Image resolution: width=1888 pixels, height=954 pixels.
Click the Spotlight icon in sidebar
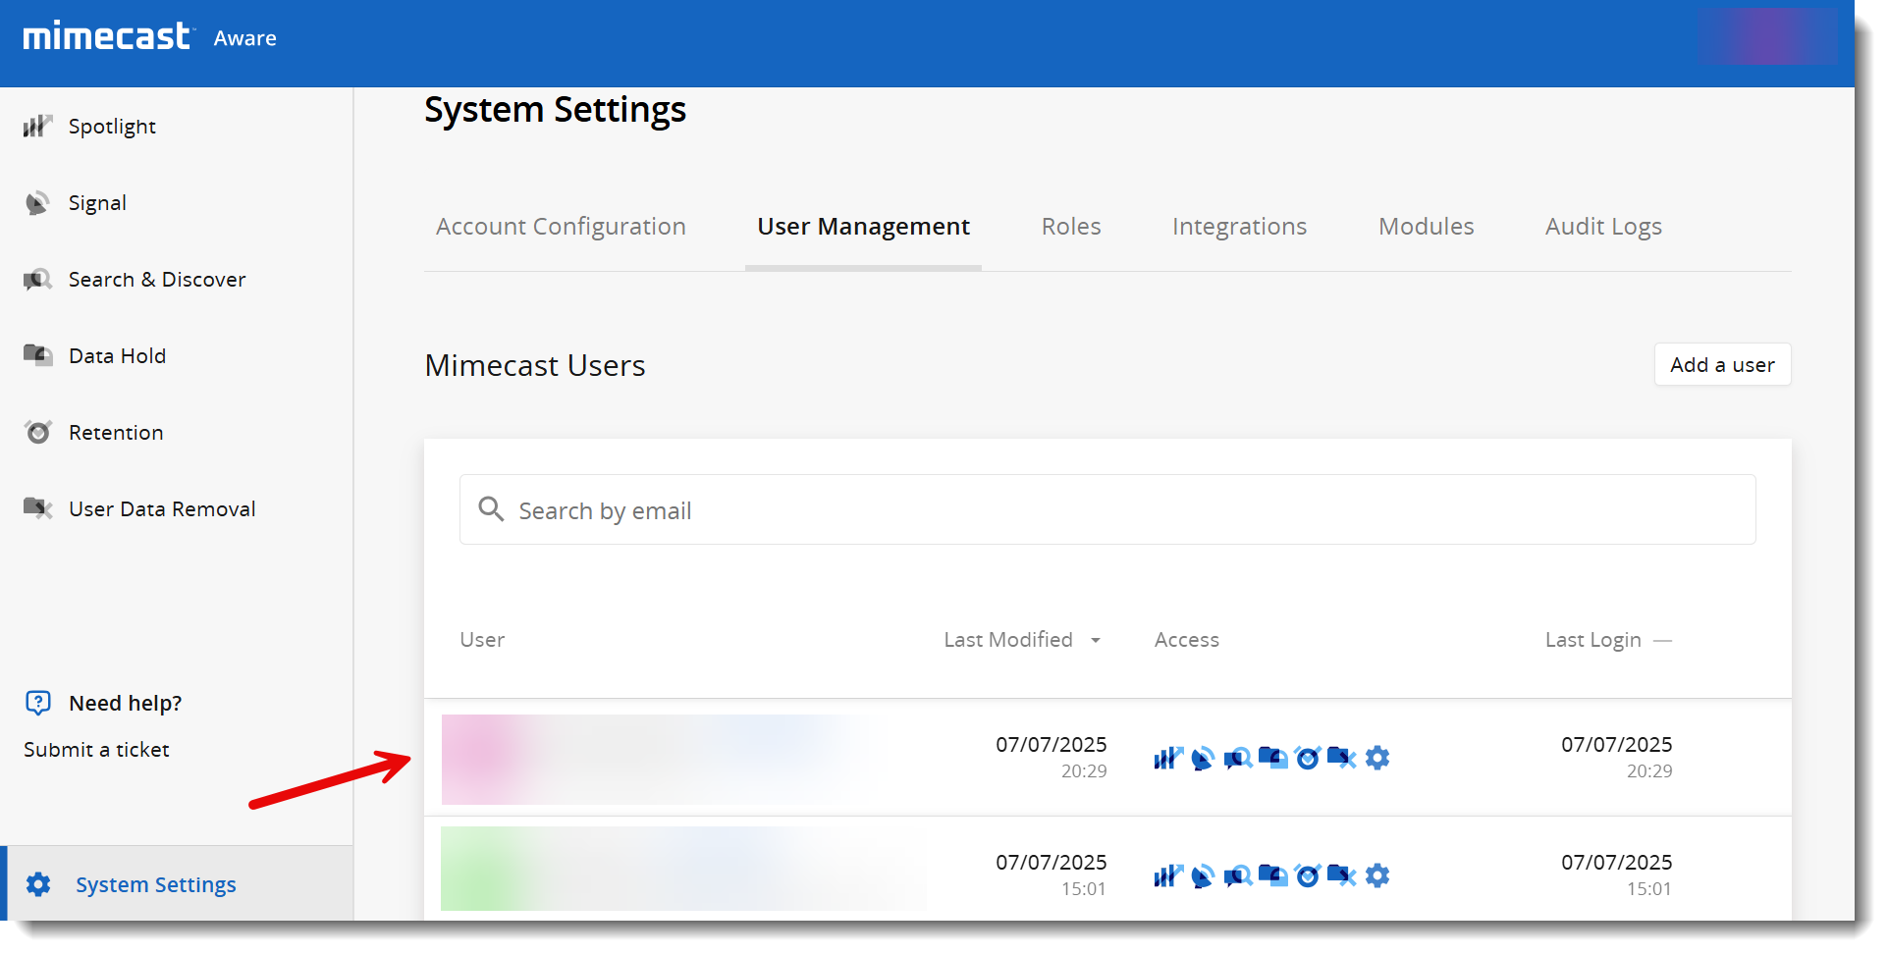37,126
